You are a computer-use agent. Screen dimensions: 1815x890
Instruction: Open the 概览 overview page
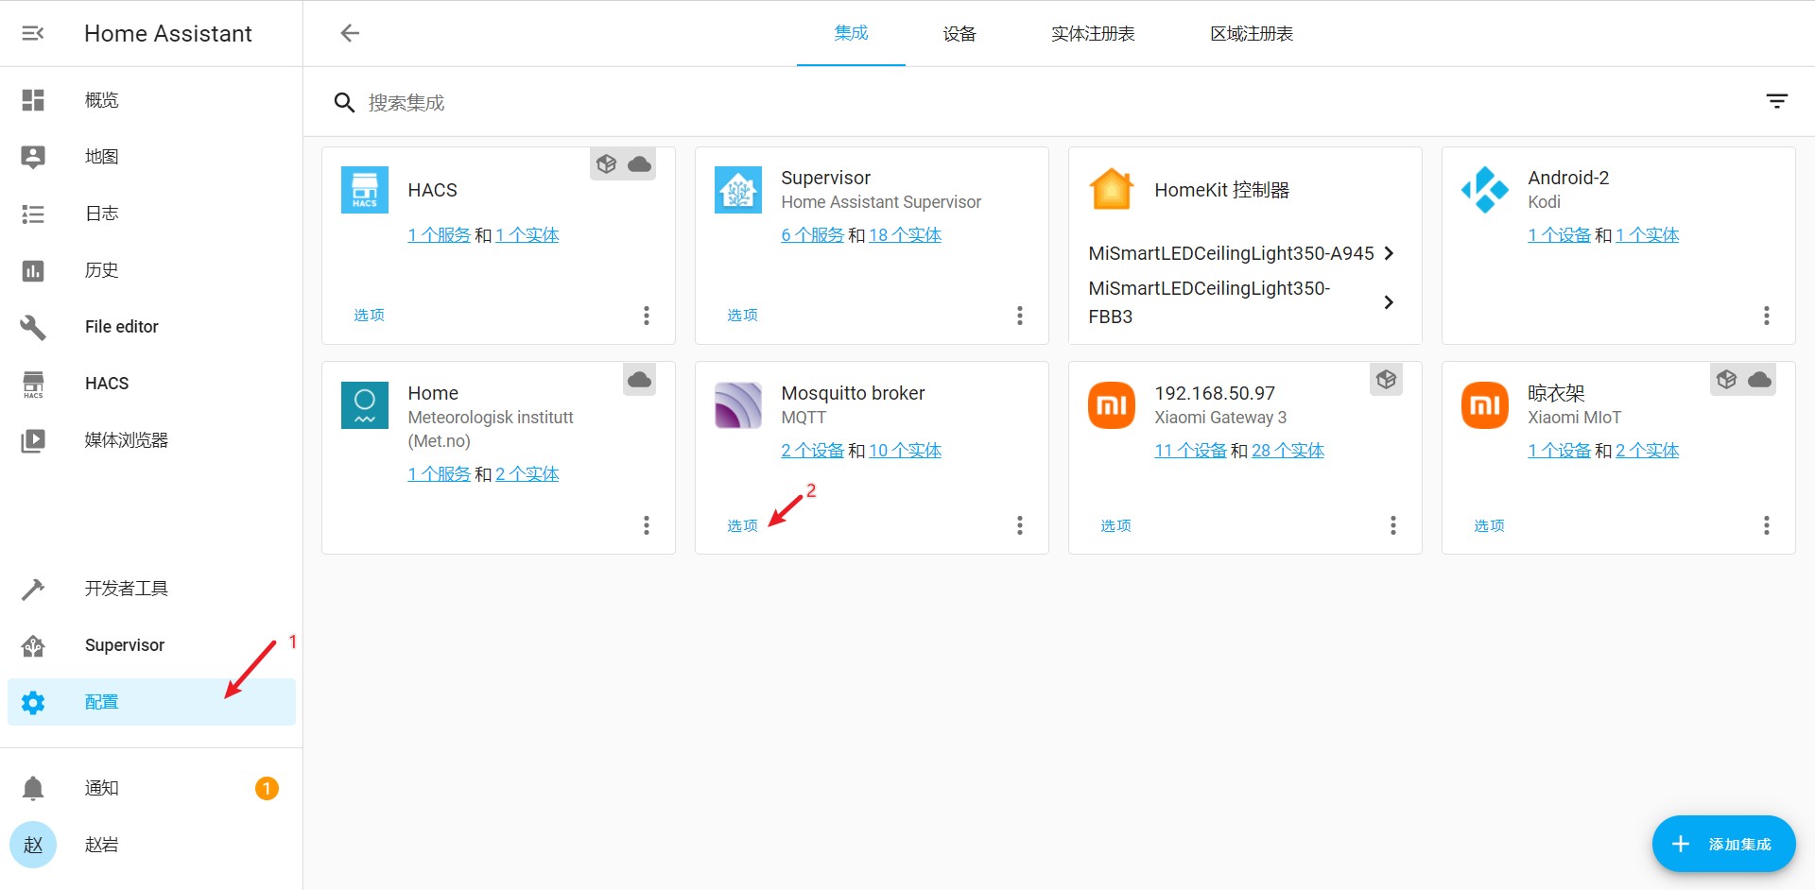[101, 99]
